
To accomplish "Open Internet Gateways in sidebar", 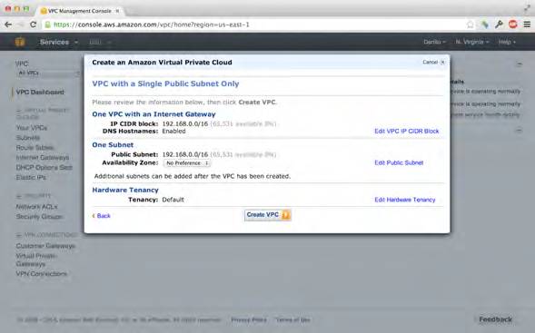I will 43,158.
